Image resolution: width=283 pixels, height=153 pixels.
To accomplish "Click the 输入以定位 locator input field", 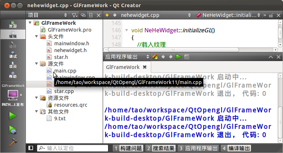I will [x=73, y=148].
